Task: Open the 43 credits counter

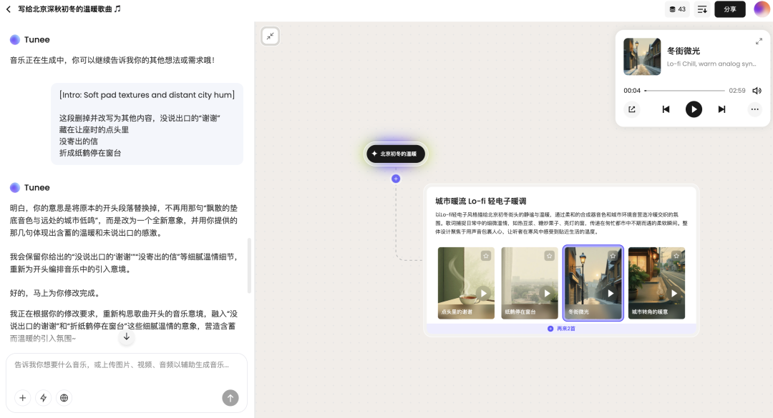Action: point(677,9)
